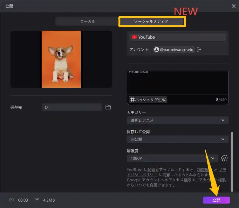Click the purple 公開 button
The width and height of the screenshot is (239, 208).
216,200
